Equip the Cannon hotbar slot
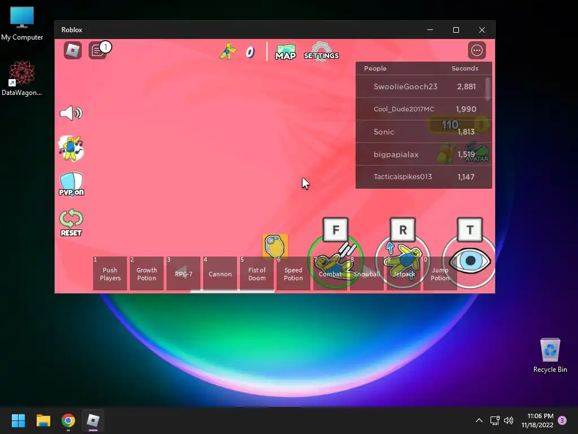This screenshot has width=578, height=434. 220,274
